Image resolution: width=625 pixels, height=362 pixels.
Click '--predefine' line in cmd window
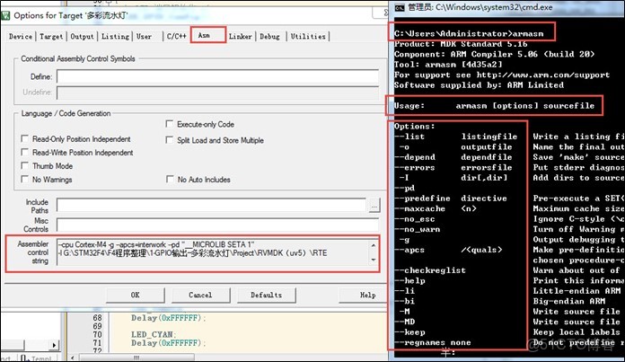451,199
